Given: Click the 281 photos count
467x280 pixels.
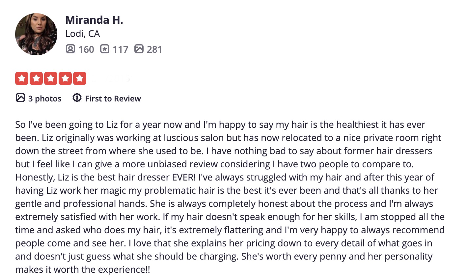Looking at the screenshot, I should 154,49.
